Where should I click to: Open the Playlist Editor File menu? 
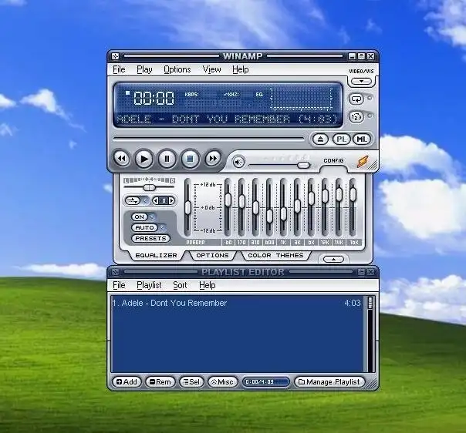click(x=119, y=285)
